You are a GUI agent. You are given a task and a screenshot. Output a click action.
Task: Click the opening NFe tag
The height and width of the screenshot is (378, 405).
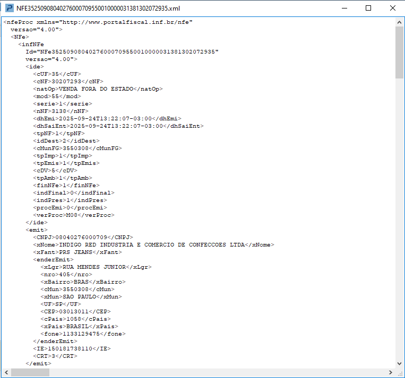(20, 37)
